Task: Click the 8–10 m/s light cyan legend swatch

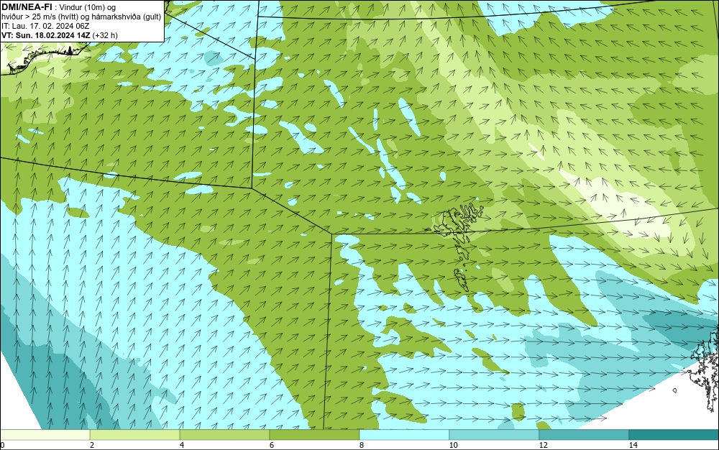Action: pos(404,434)
